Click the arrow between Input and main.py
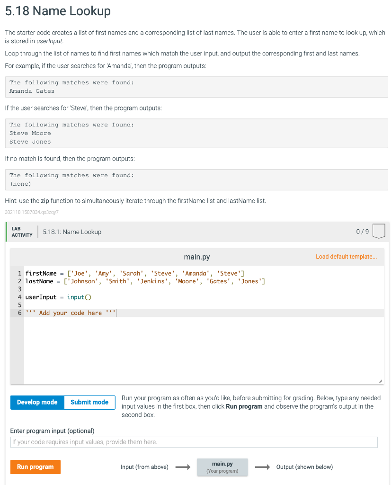This screenshot has width=392, height=485. point(183,467)
